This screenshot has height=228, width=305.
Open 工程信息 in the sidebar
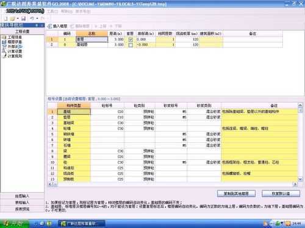[12, 37]
